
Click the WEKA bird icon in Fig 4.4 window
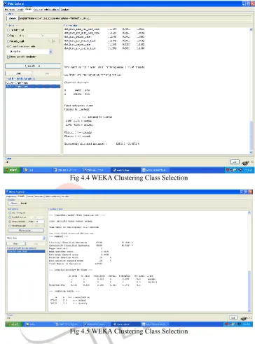coord(245,163)
